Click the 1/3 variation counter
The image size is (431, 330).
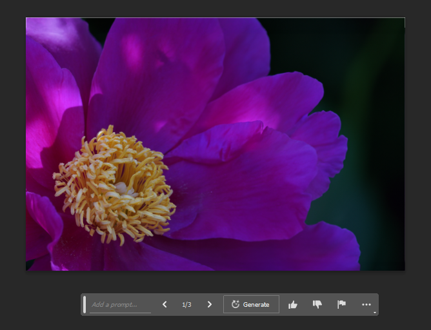coord(186,304)
